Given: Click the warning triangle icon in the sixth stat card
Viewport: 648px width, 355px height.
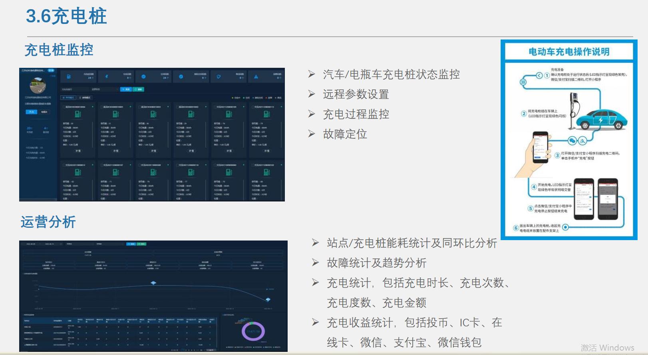Looking at the screenshot, I should click(256, 77).
